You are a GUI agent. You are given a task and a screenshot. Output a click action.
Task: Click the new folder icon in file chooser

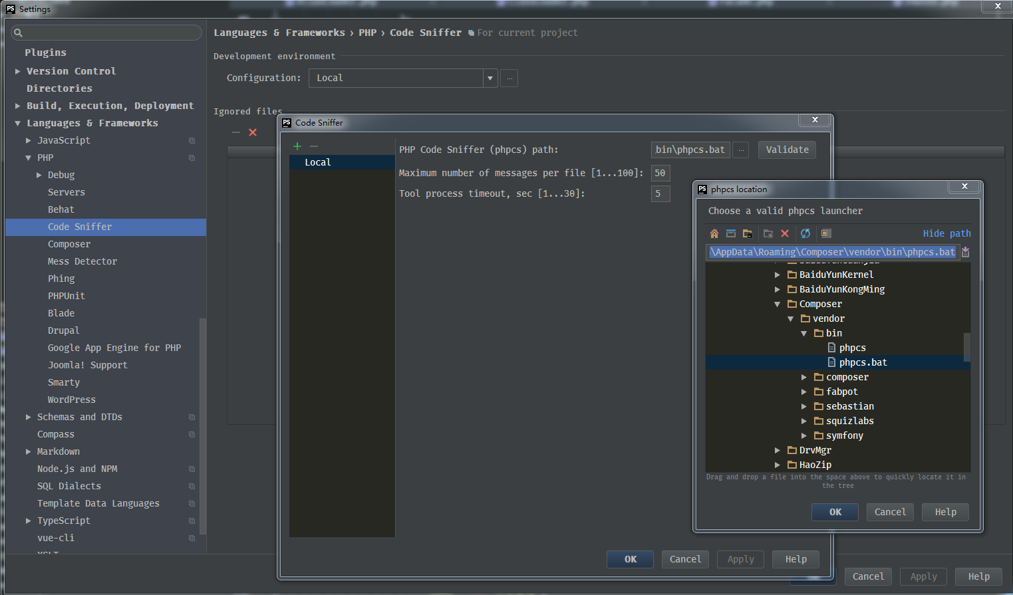(768, 233)
